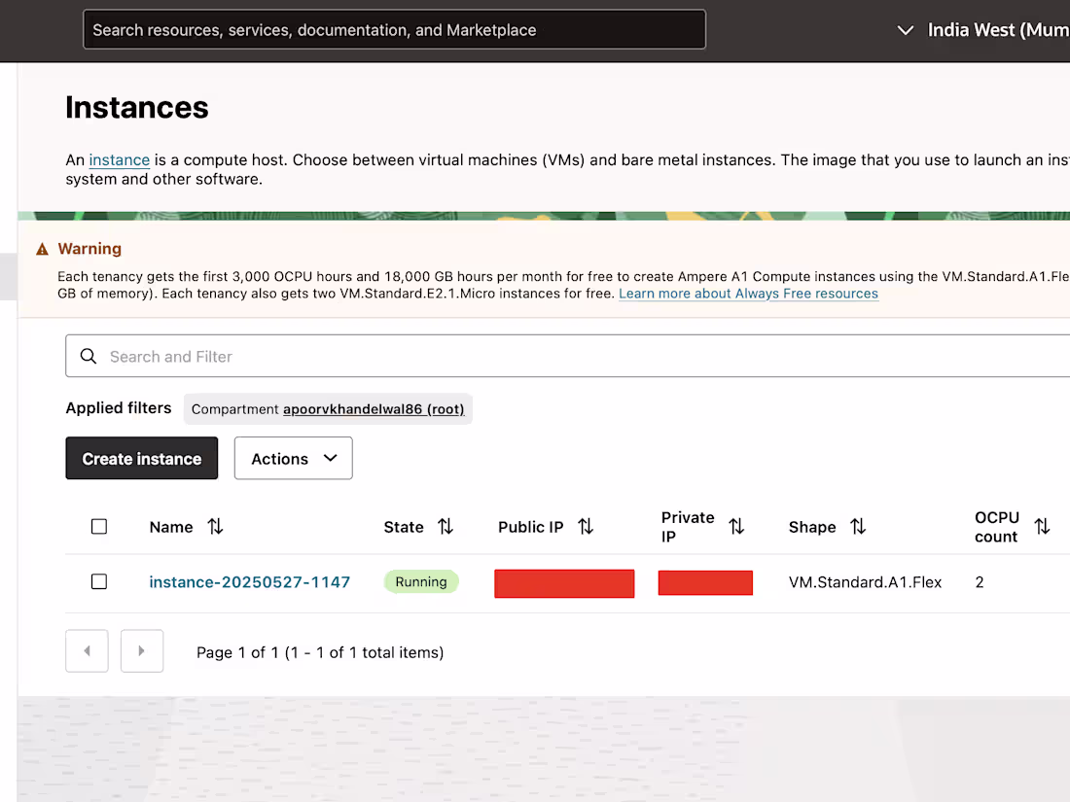Expand the region selector chevron
Screen dimensions: 1070x802
point(906,30)
